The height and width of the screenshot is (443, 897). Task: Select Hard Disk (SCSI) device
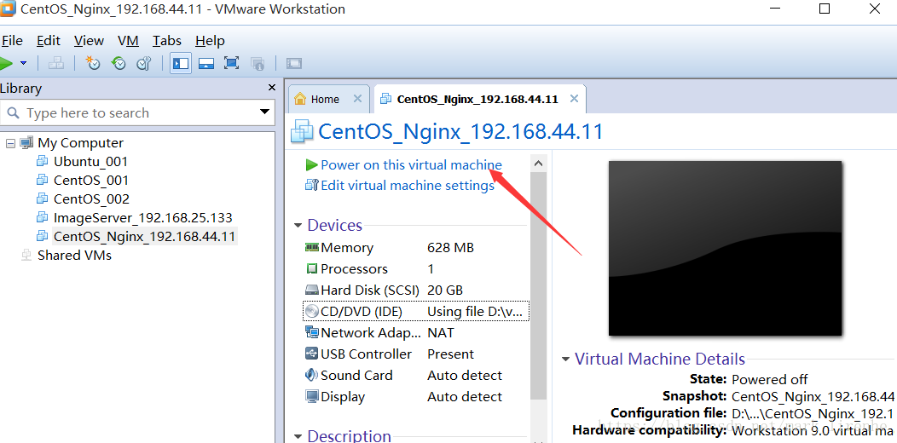[x=416, y=291]
